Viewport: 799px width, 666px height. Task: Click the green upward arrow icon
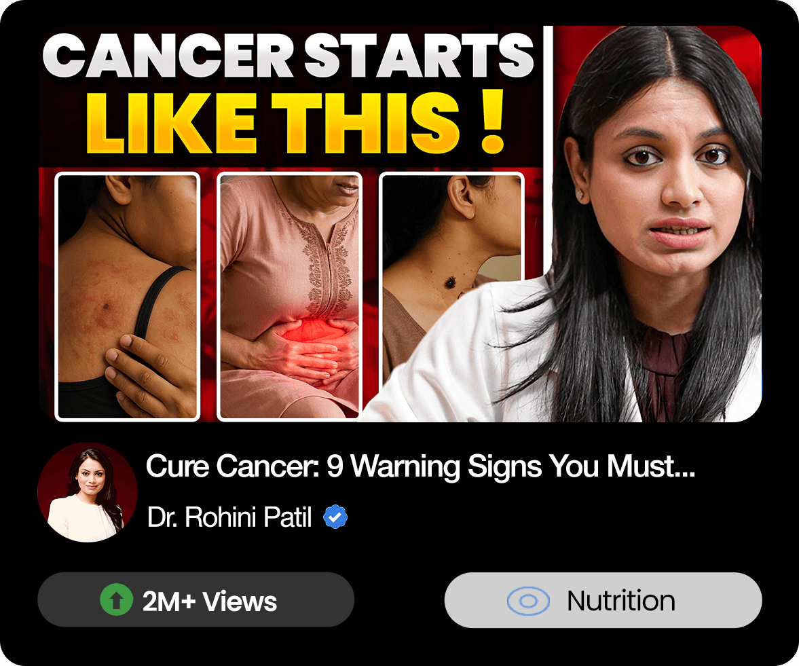point(117,599)
